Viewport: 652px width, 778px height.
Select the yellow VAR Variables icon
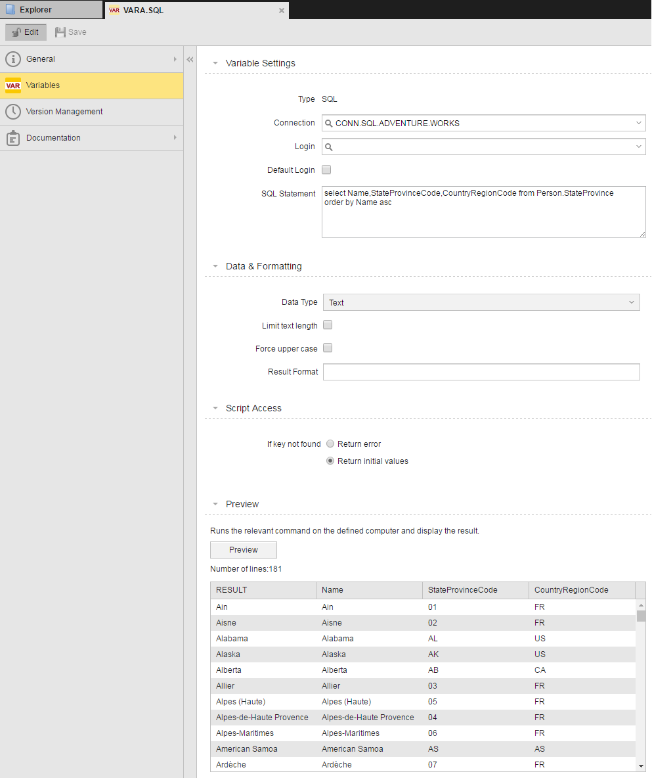tap(13, 85)
